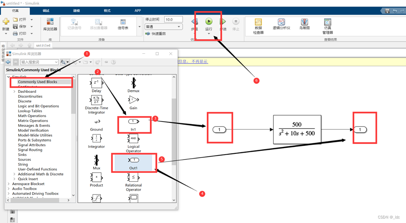Screen dimensions: 406x223
Task: Click the library browser help icon
Action: click(114, 62)
